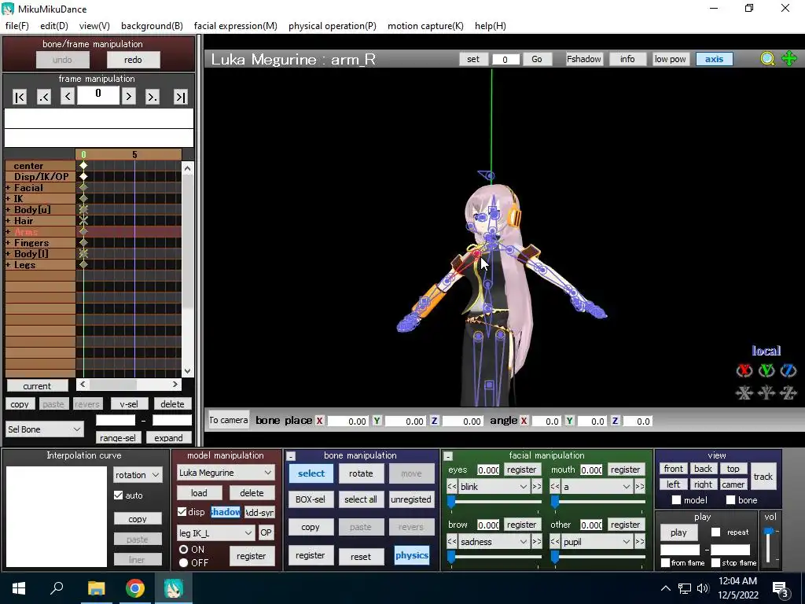
Task: Click the rotate bone button
Action: 361,473
